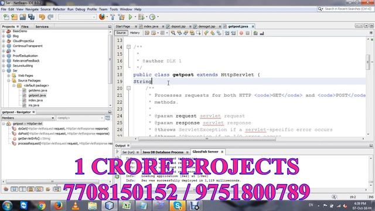Image resolution: width=375 pixels, height=211 pixels.
Task: Switch to the demoget.jsp editor tab
Action: (207, 26)
